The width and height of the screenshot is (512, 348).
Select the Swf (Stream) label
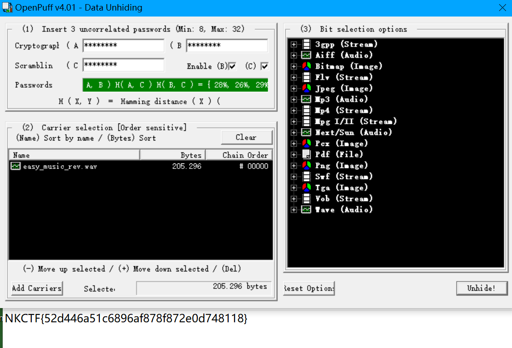pyautogui.click(x=344, y=176)
